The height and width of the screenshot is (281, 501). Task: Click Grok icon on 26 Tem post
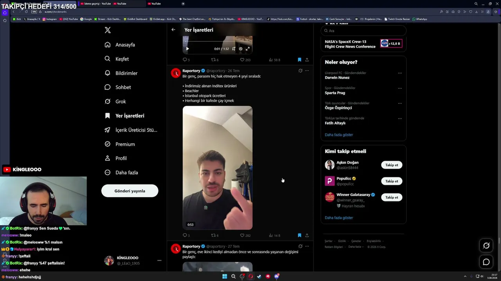[300, 71]
